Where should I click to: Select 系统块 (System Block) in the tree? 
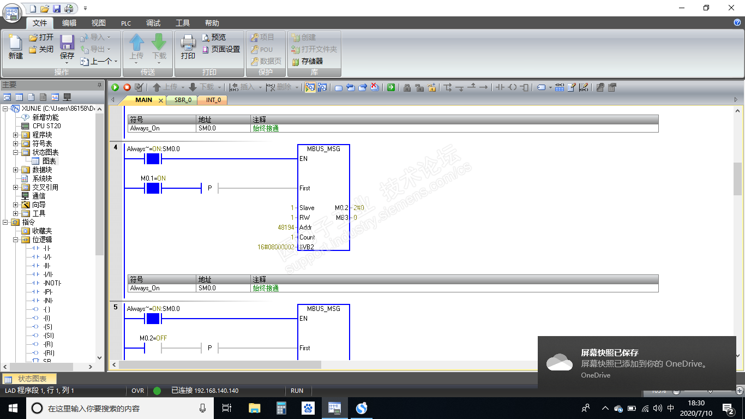pos(42,178)
